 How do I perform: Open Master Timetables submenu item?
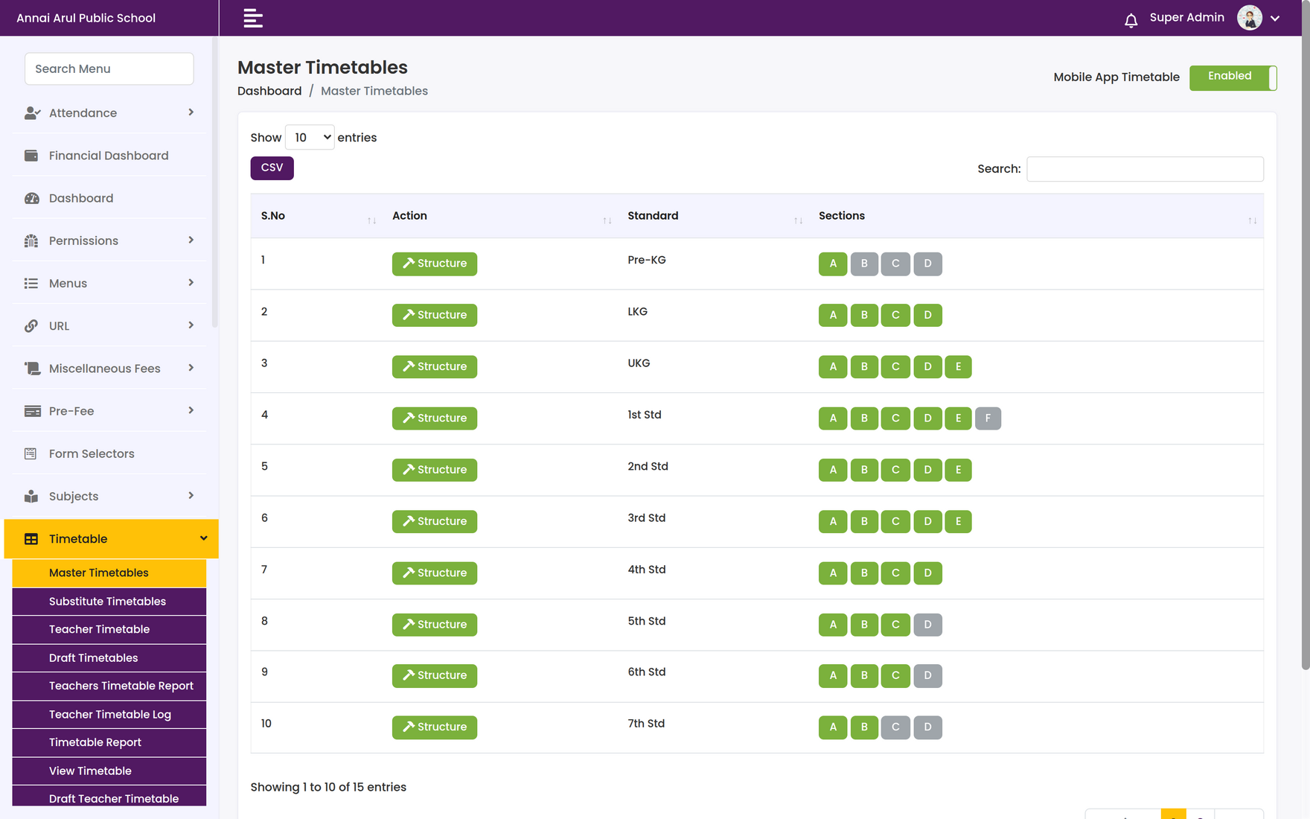click(109, 573)
